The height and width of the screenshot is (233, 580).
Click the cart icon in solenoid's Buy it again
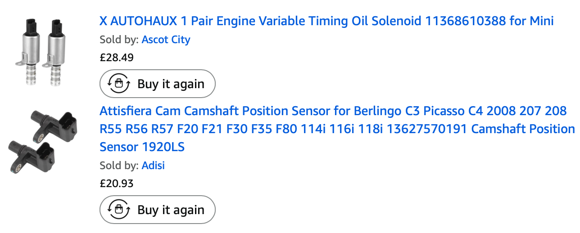click(x=118, y=84)
